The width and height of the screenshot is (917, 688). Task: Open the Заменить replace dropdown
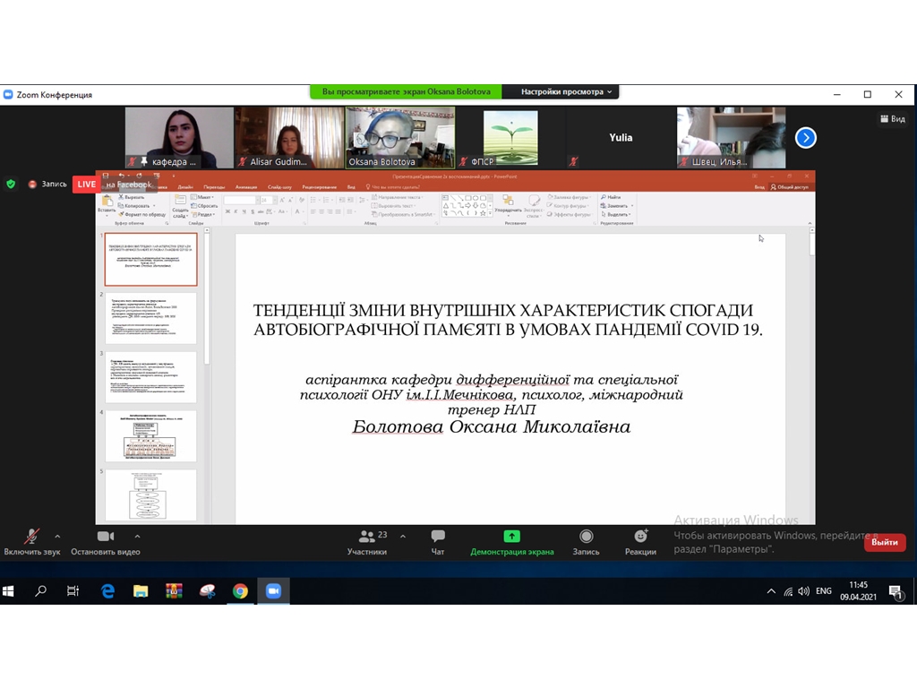point(617,206)
